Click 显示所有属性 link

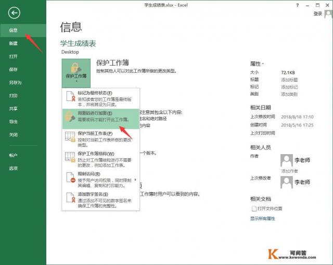pos(262,219)
